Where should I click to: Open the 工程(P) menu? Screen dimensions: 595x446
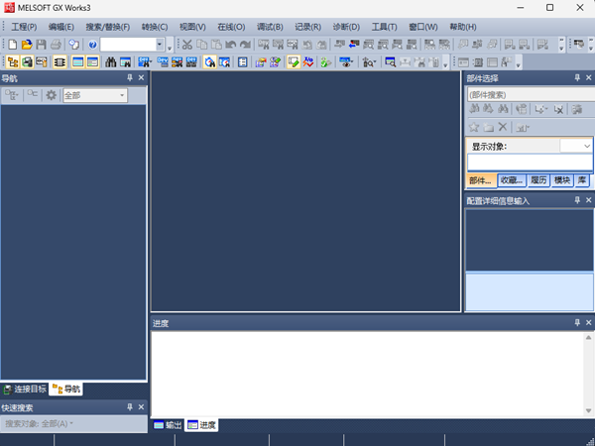point(24,27)
